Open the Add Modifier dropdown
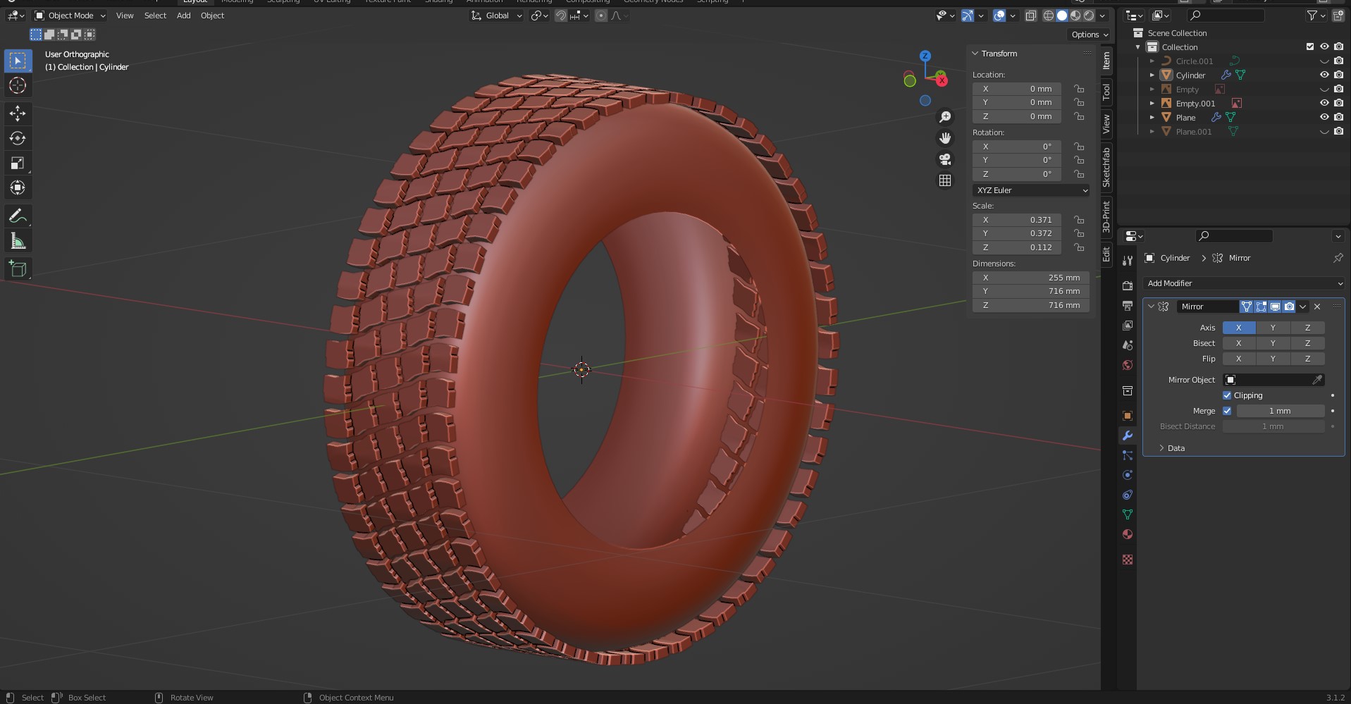 pos(1244,283)
